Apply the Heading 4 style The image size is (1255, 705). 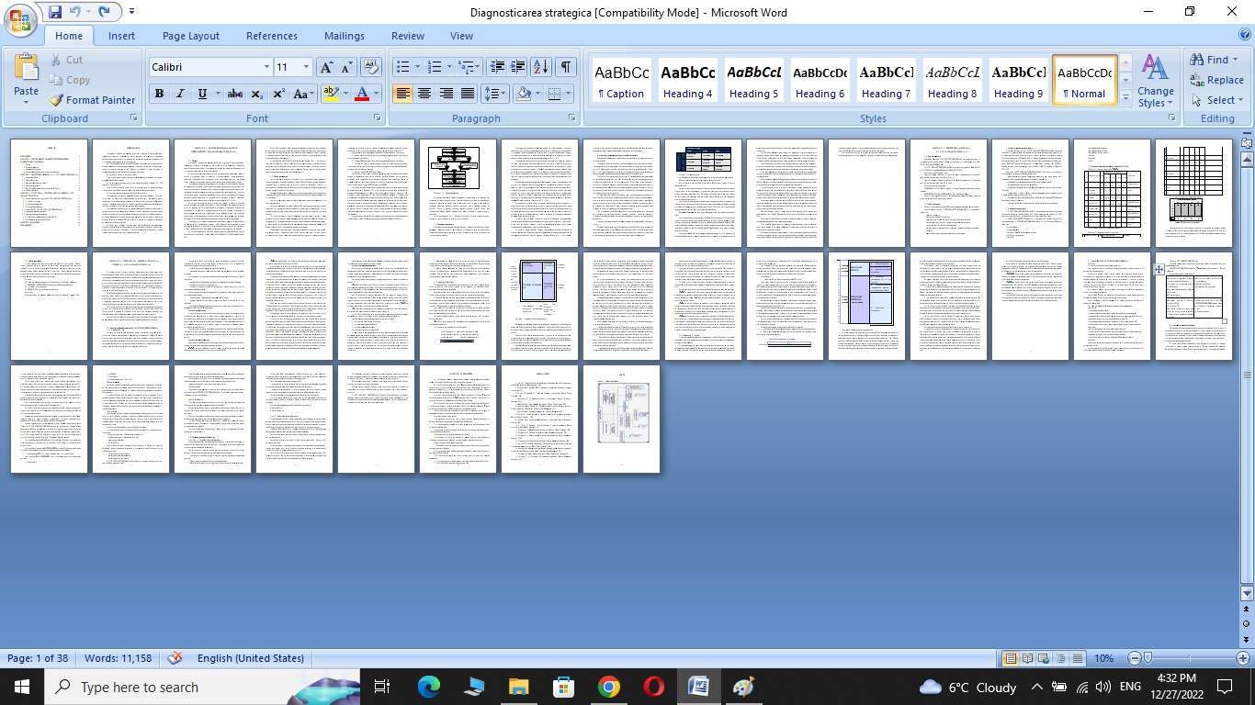tap(688, 81)
